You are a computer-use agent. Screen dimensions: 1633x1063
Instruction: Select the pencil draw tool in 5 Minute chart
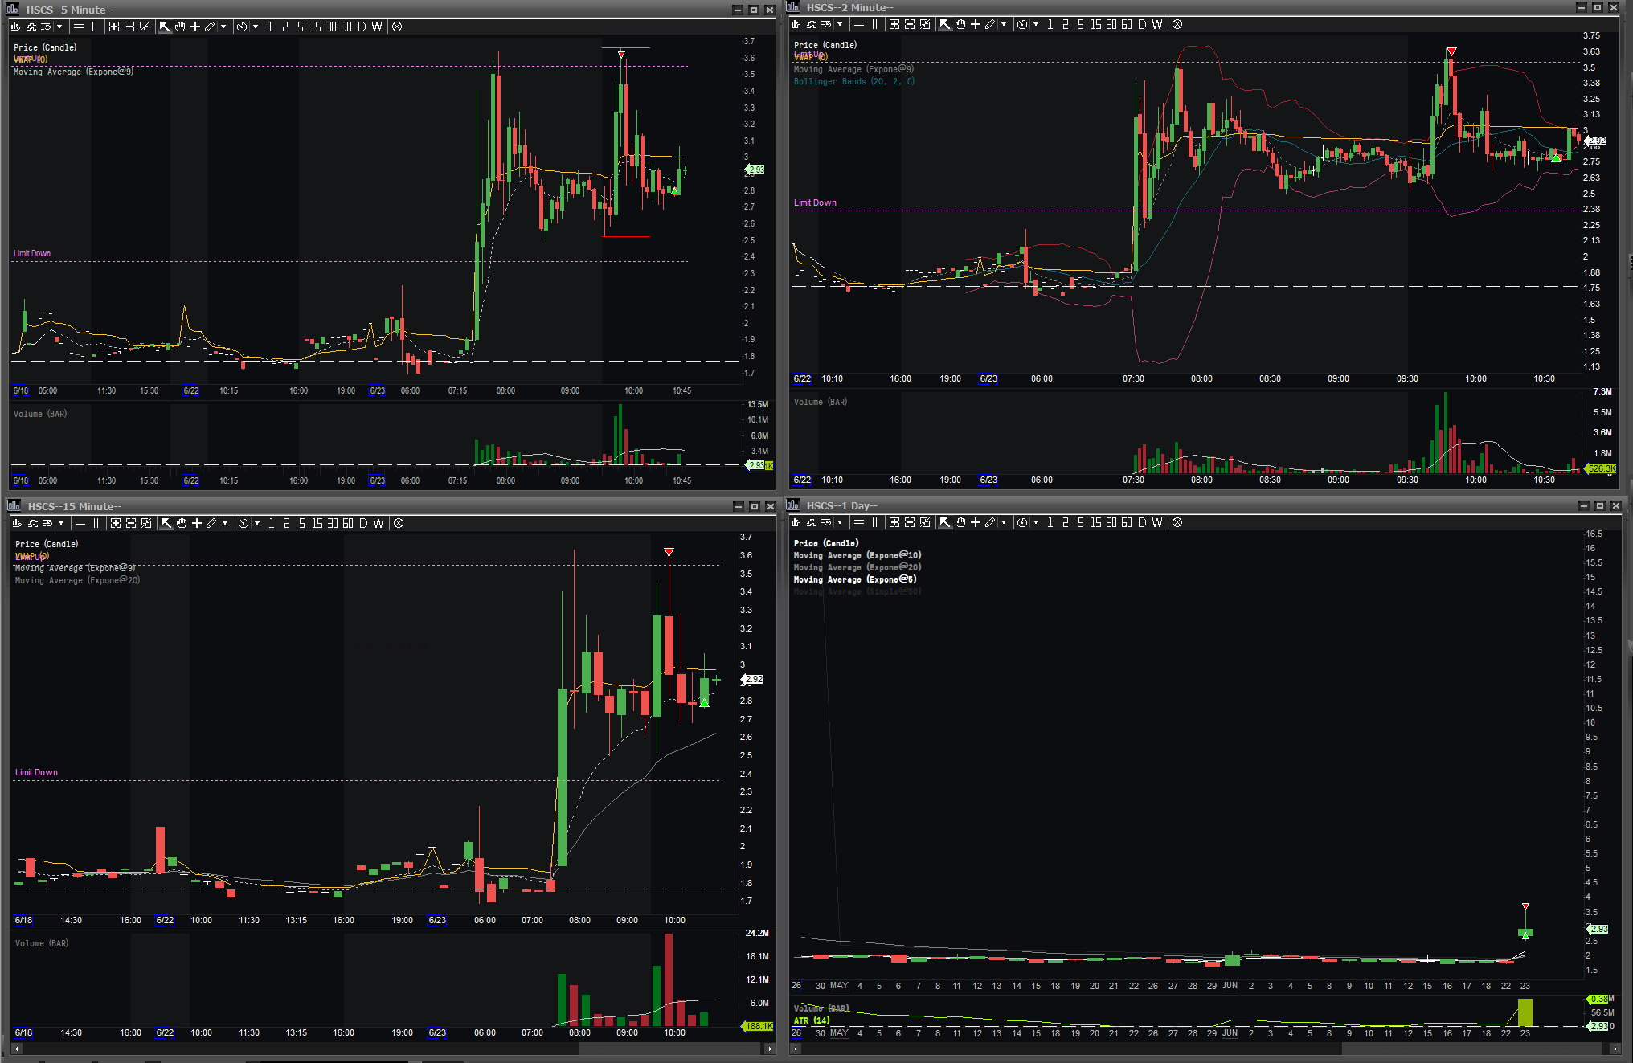210,27
